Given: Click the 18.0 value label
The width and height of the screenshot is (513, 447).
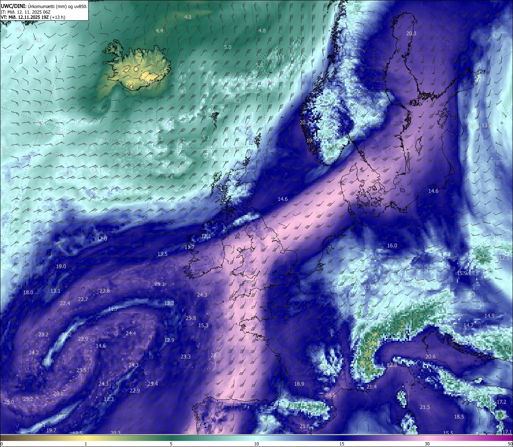Looking at the screenshot, I should tap(28, 292).
